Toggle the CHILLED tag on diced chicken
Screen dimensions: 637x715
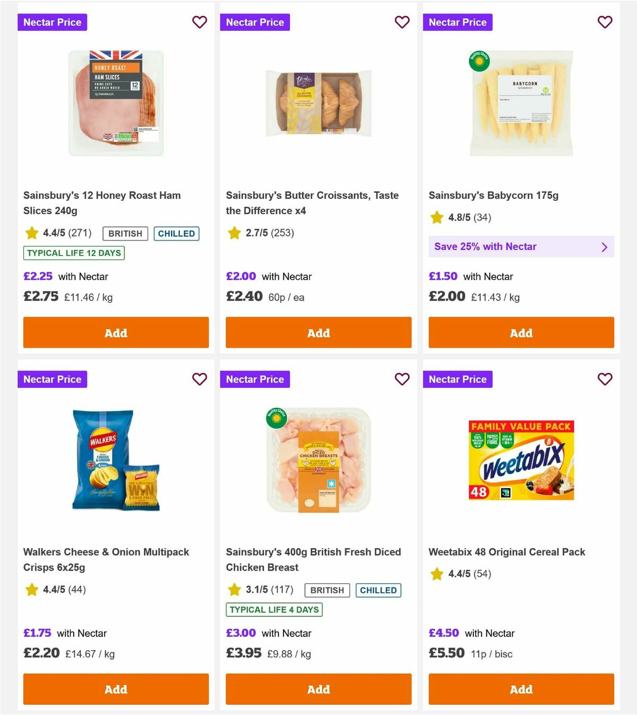click(x=378, y=590)
